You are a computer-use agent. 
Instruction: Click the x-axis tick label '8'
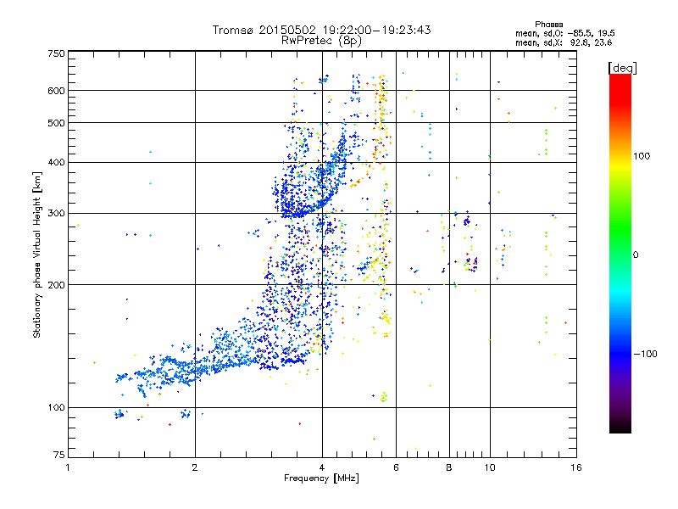(x=449, y=467)
